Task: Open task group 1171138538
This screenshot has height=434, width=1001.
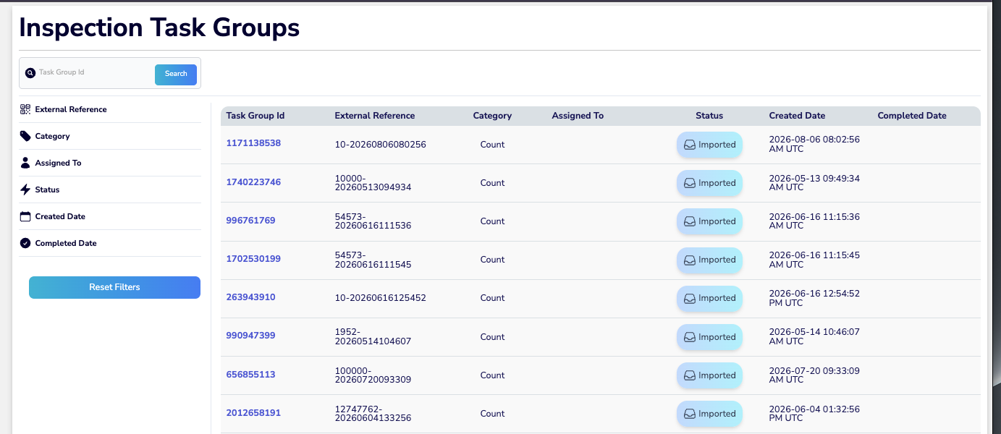Action: click(x=253, y=143)
